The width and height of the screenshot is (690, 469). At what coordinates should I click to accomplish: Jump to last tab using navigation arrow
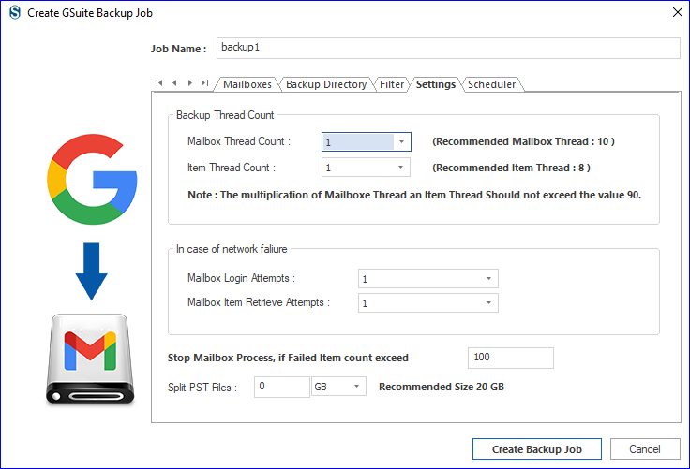click(x=204, y=82)
